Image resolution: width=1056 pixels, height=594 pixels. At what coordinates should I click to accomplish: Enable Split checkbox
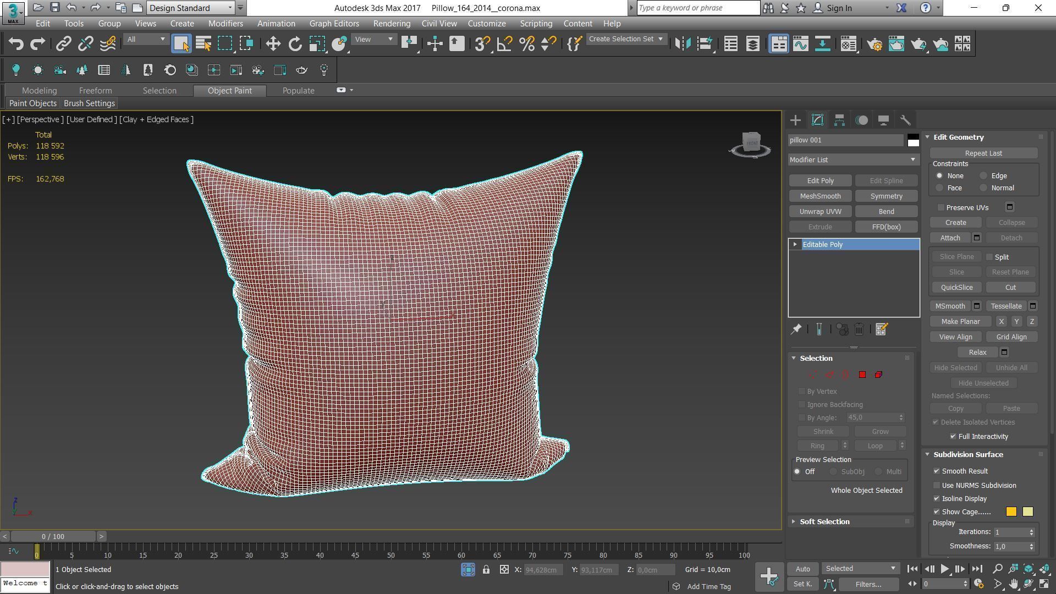[989, 257]
